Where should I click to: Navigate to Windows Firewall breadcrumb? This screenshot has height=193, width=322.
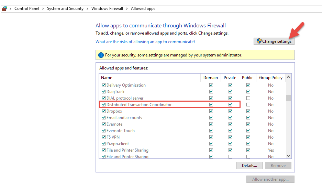(107, 9)
